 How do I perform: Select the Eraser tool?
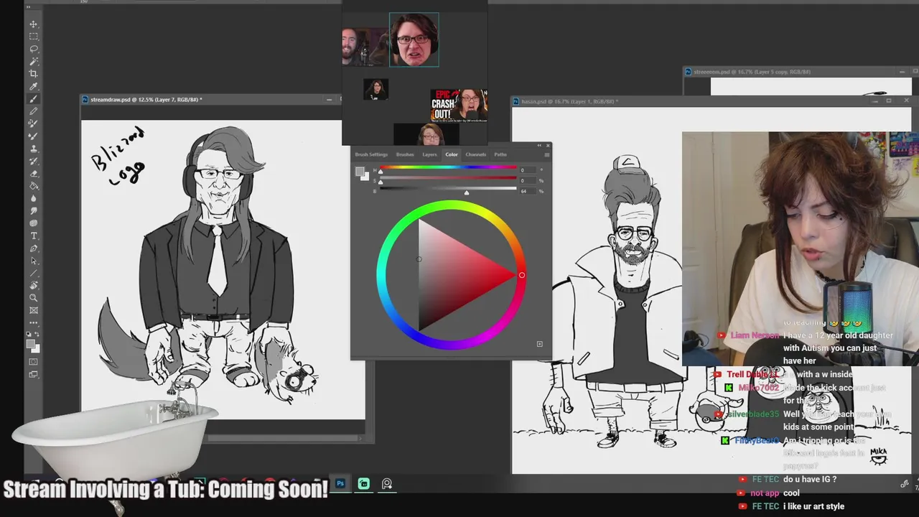34,173
